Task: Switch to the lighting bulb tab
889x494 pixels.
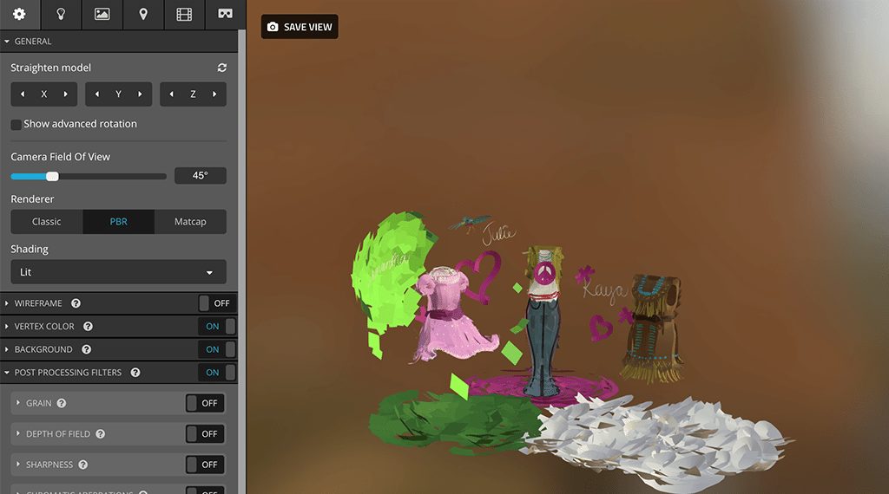Action: coord(61,14)
